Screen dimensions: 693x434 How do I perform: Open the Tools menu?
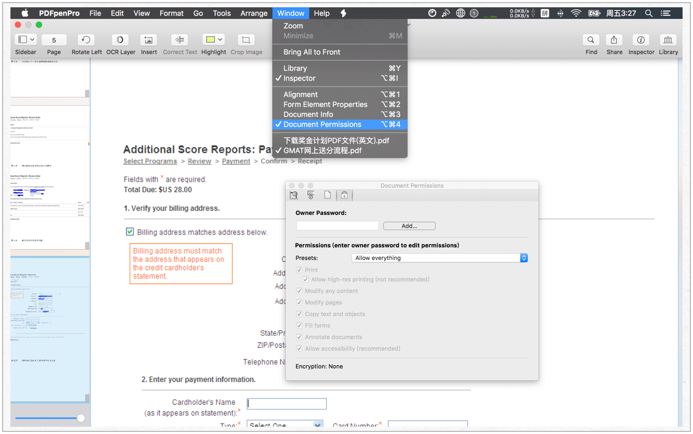click(x=222, y=13)
